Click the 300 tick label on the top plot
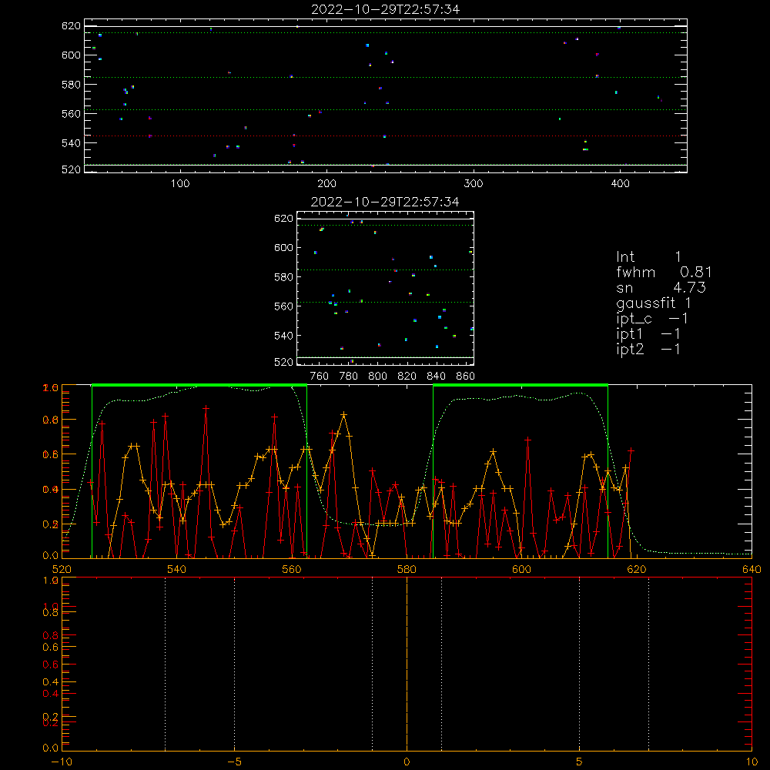Image resolution: width=770 pixels, height=770 pixels. pyautogui.click(x=474, y=184)
